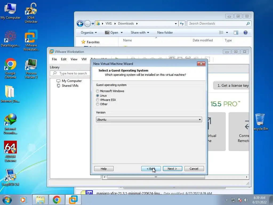Select the Linux guest OS option
The image size is (273, 205).
(98, 96)
